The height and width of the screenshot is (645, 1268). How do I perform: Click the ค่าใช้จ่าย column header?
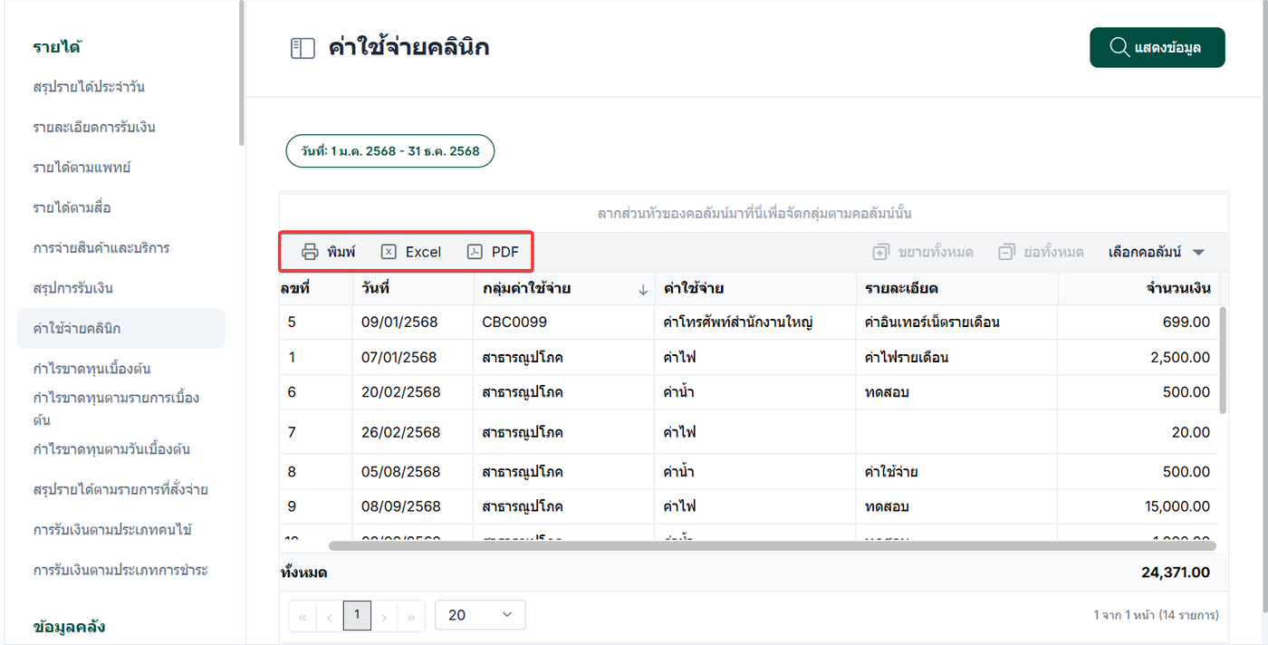(755, 288)
